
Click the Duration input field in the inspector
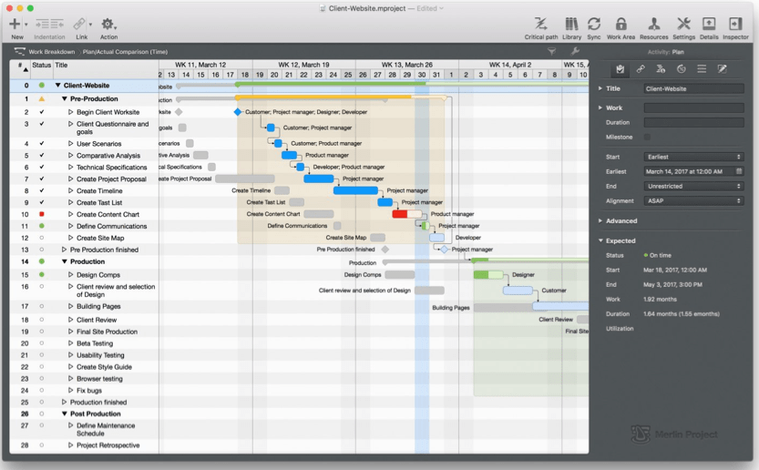(693, 122)
